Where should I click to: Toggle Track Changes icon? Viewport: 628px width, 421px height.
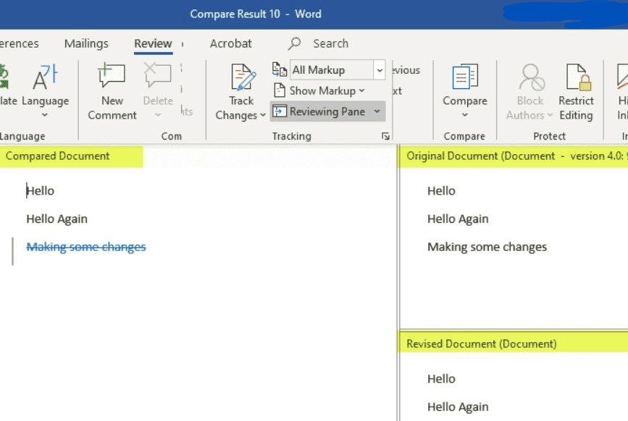pyautogui.click(x=243, y=77)
